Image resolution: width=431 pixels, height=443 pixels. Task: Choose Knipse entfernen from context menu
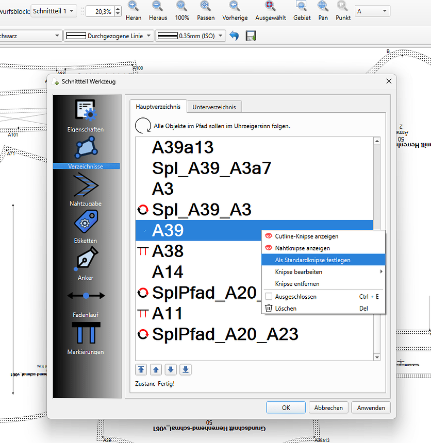point(323,284)
